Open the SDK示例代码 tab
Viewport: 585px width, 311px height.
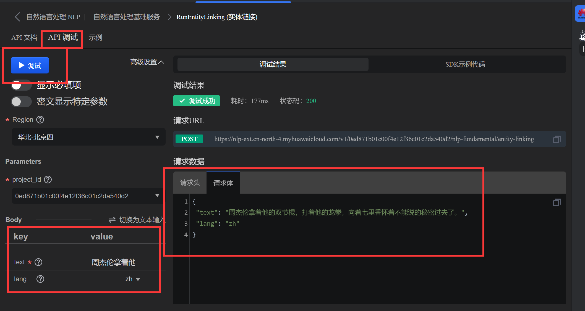point(465,64)
